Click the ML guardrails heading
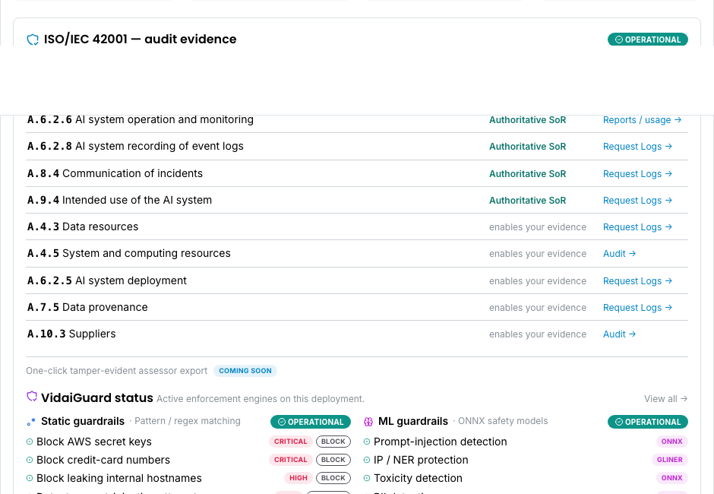 coord(413,421)
